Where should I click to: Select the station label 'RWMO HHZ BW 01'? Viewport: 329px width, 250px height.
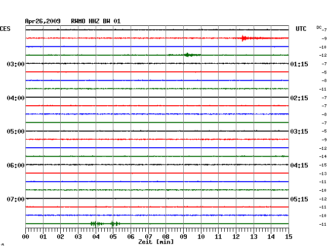pyautogui.click(x=96, y=21)
